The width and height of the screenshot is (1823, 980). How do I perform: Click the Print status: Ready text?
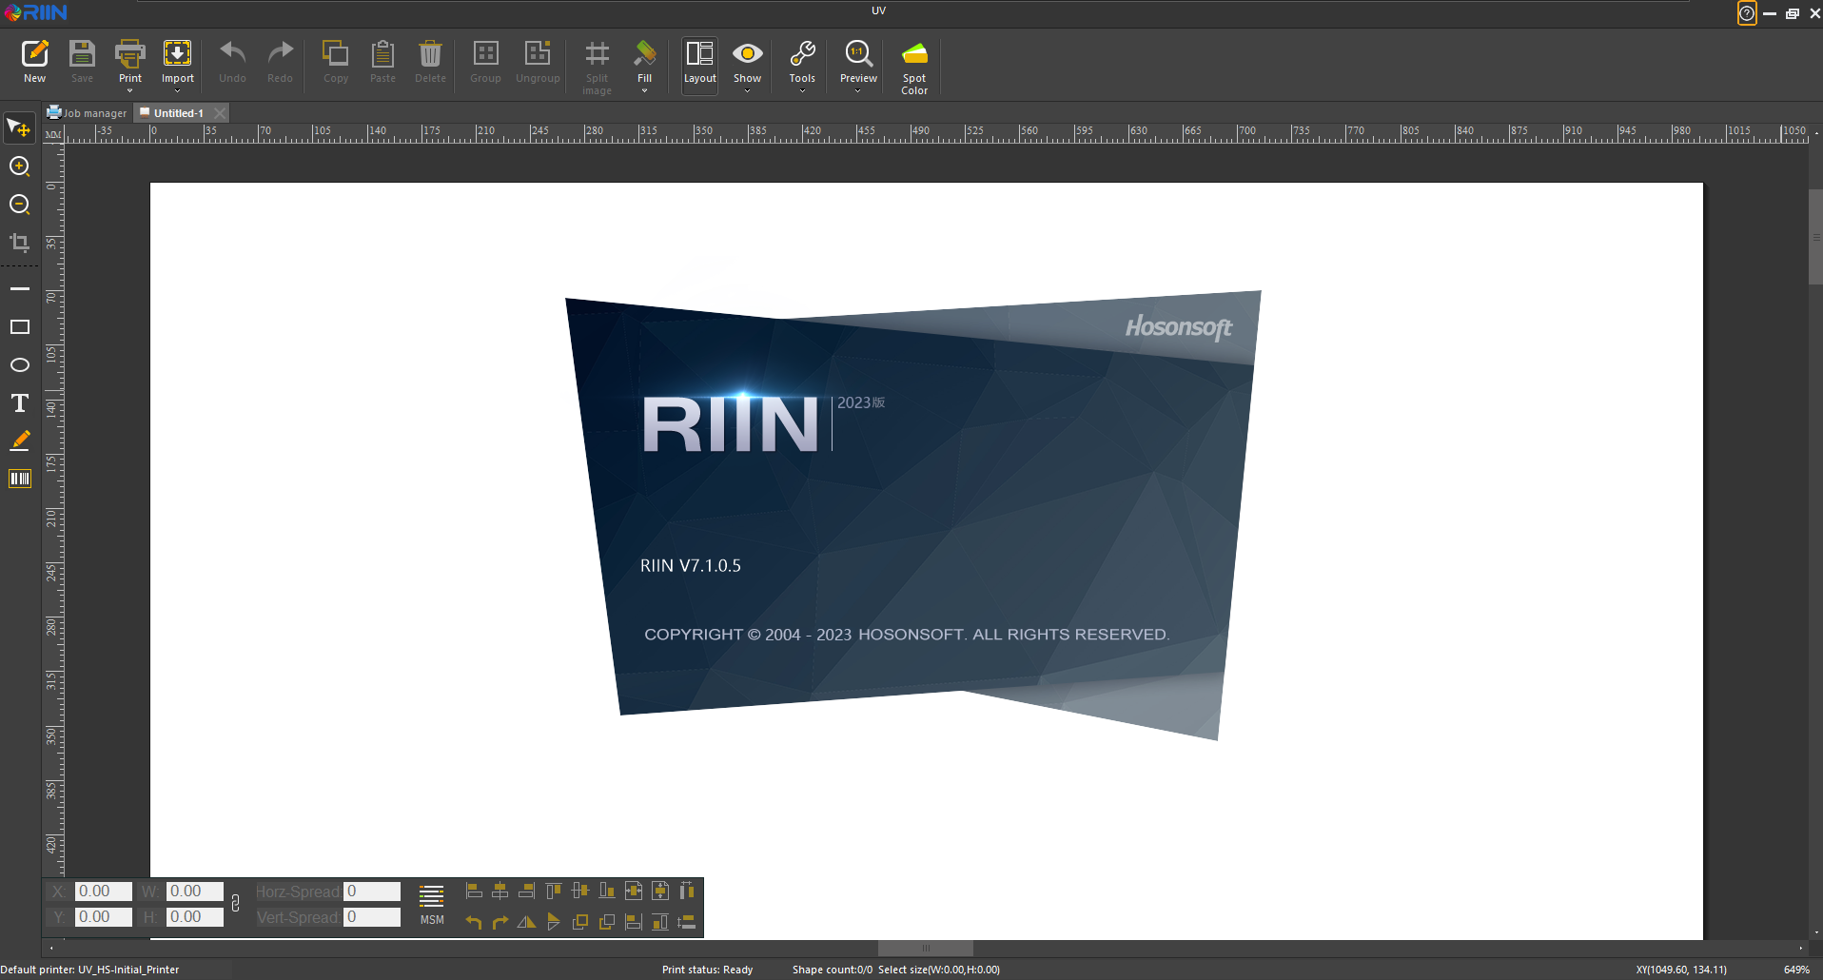pos(707,970)
